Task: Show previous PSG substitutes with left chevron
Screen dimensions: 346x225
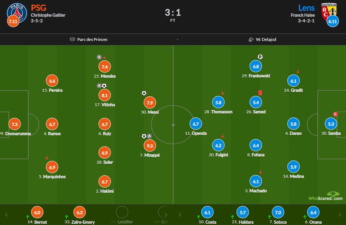Action: pyautogui.click(x=6, y=214)
